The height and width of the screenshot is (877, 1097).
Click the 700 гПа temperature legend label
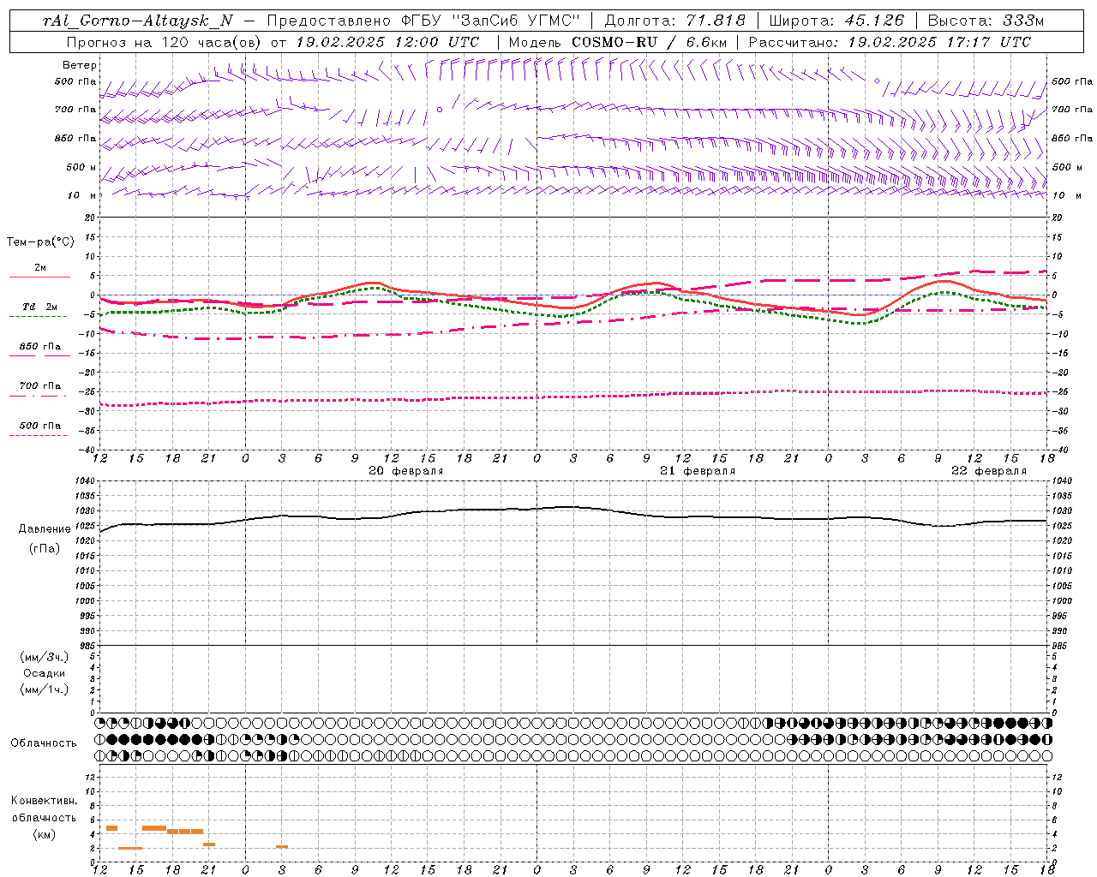[x=40, y=386]
